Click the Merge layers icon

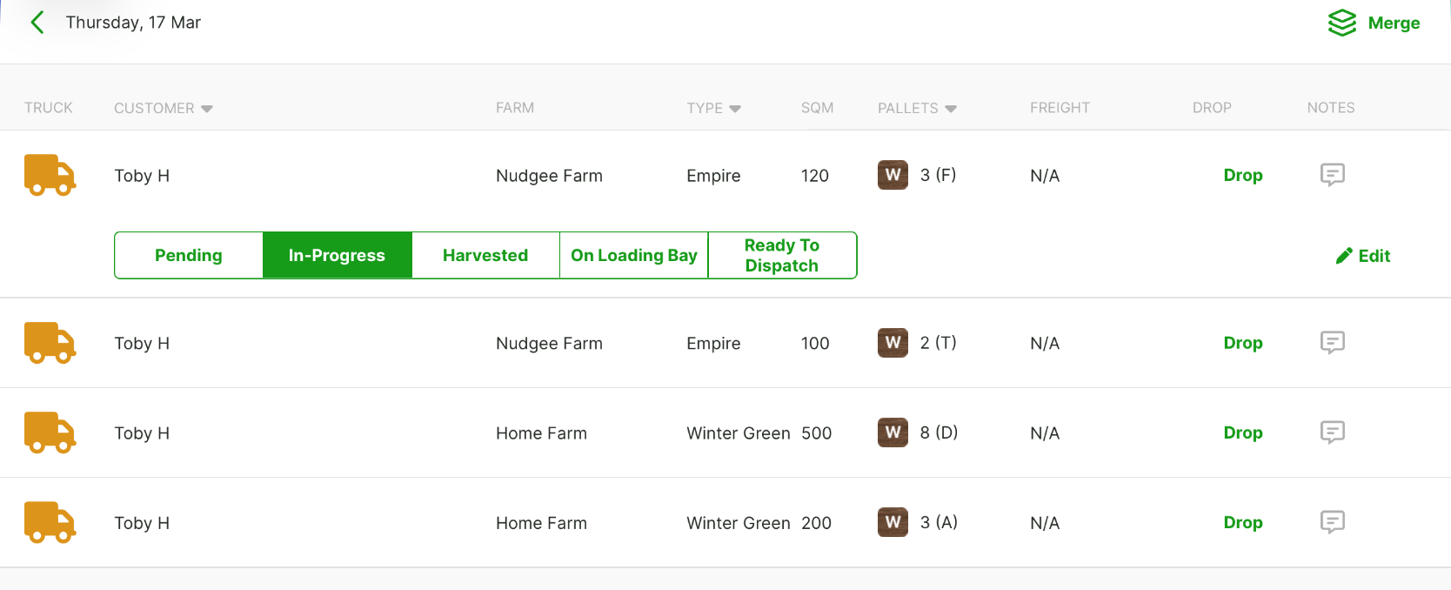click(x=1342, y=23)
